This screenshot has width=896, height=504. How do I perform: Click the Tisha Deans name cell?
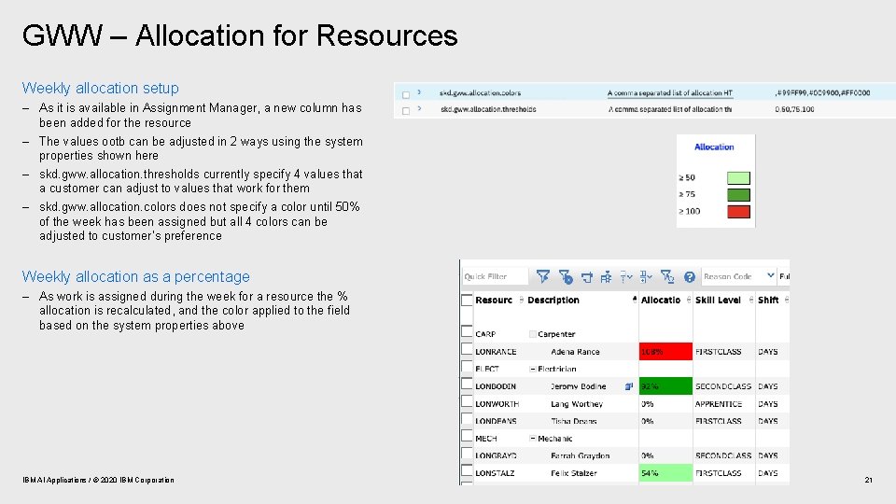pos(574,421)
